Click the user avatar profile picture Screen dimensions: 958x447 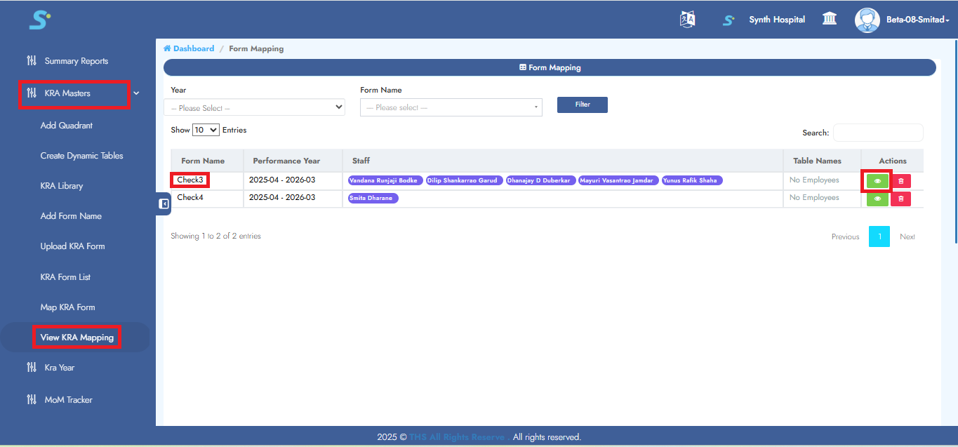867,20
